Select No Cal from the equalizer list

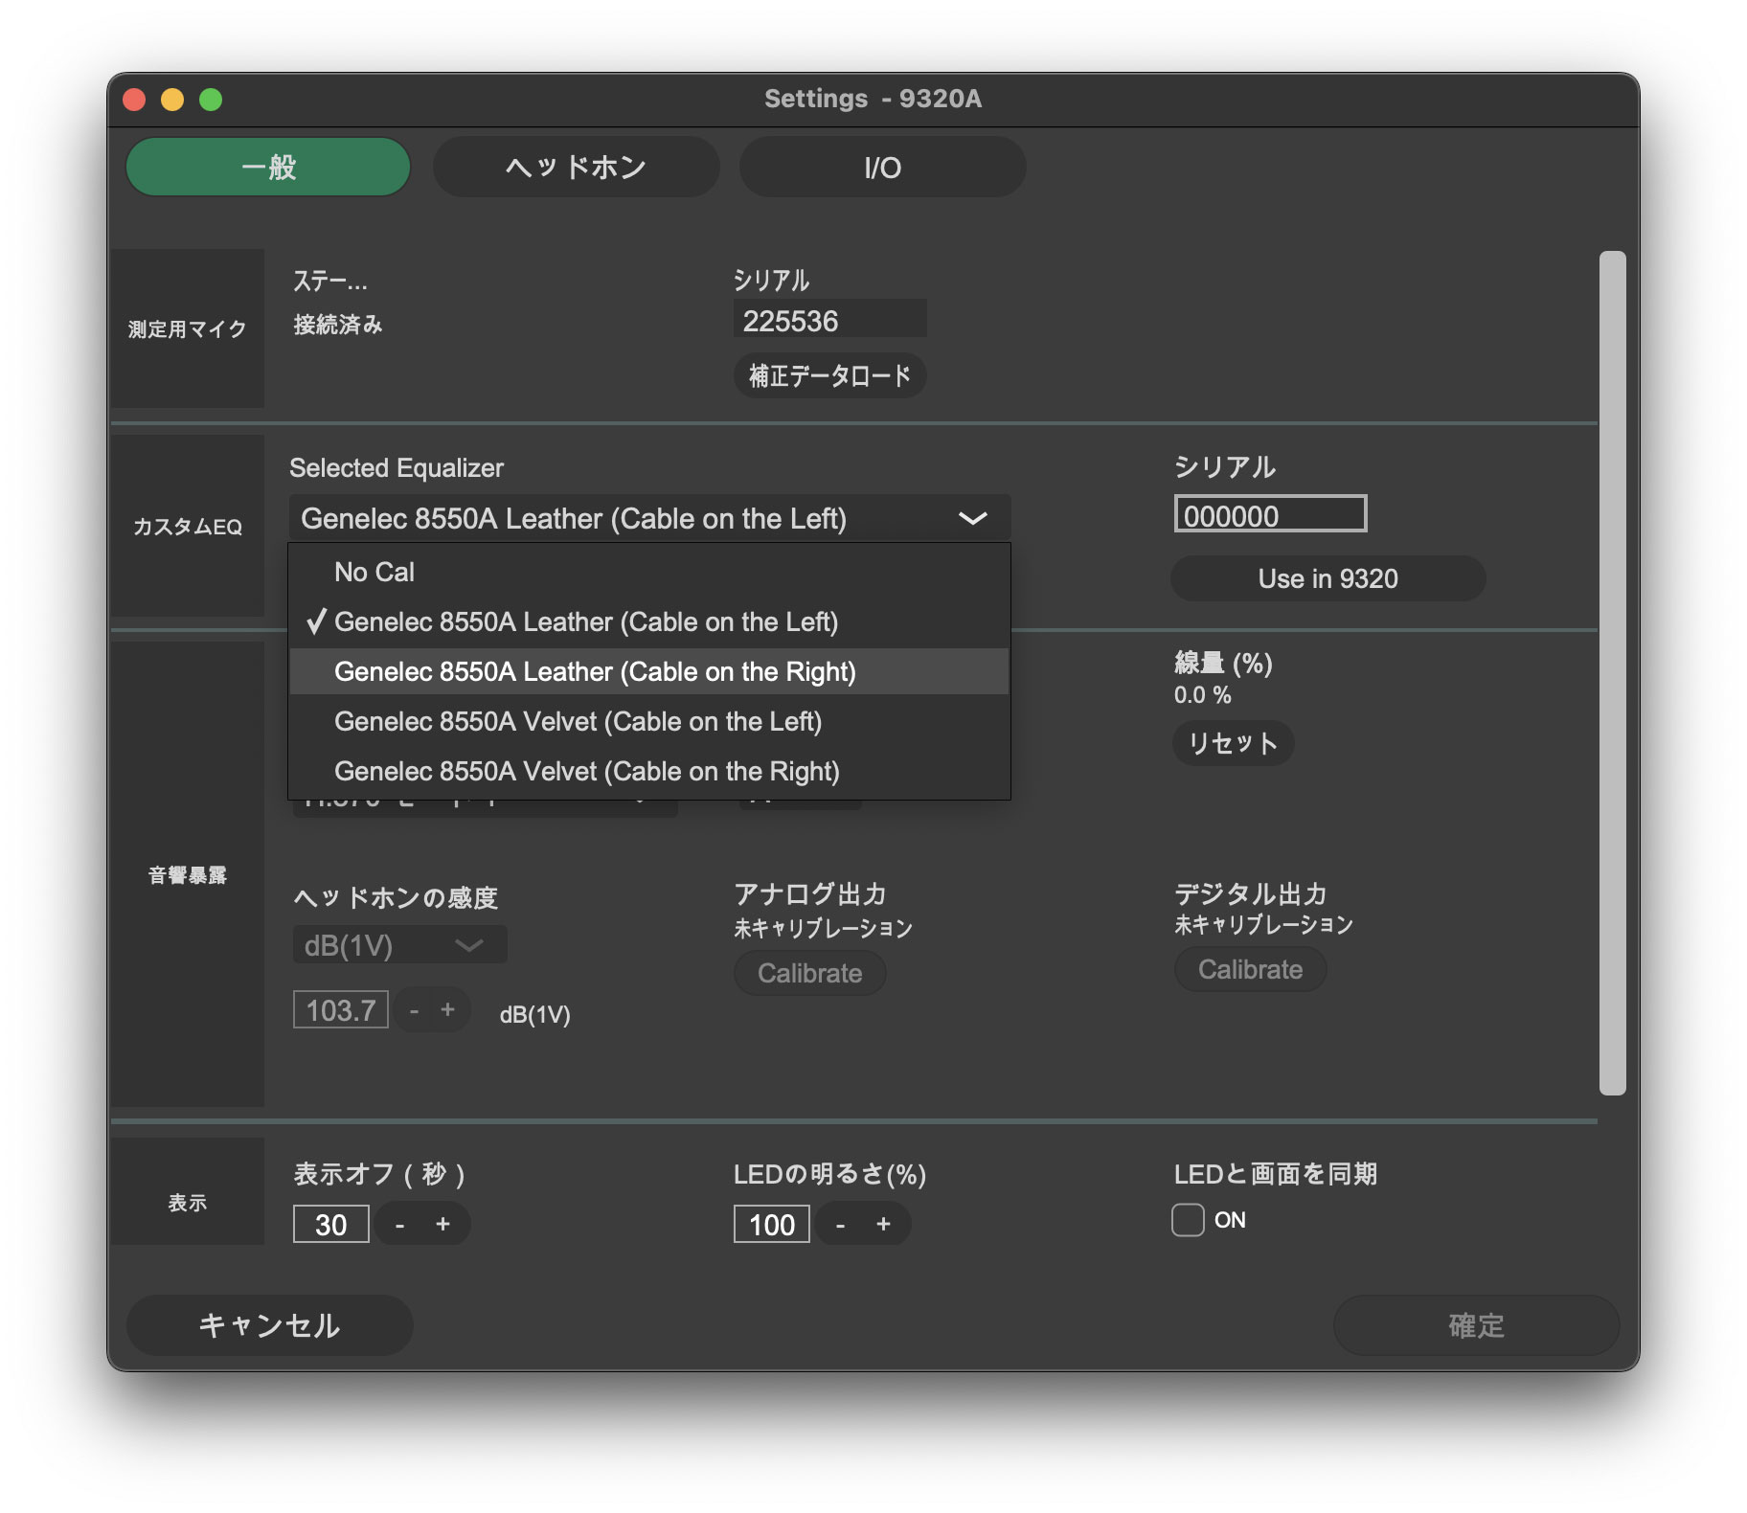649,572
